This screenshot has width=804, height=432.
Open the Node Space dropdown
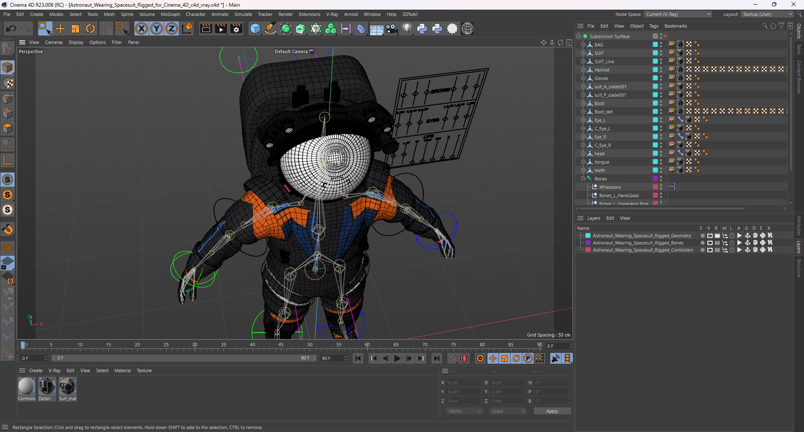pyautogui.click(x=678, y=14)
